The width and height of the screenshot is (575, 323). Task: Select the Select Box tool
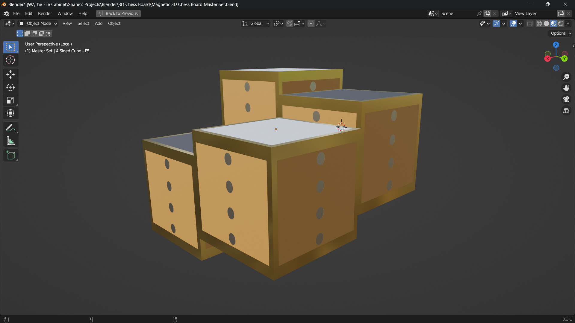(x=11, y=47)
